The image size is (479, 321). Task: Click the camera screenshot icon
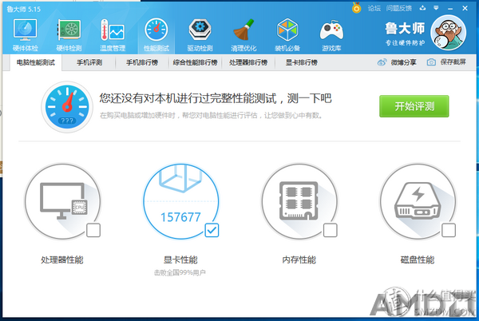pos(431,62)
